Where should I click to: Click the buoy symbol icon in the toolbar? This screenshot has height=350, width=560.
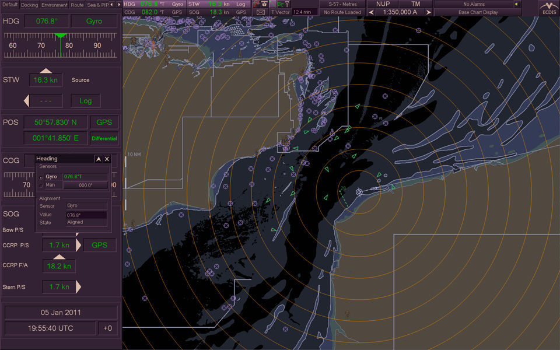click(264, 4)
